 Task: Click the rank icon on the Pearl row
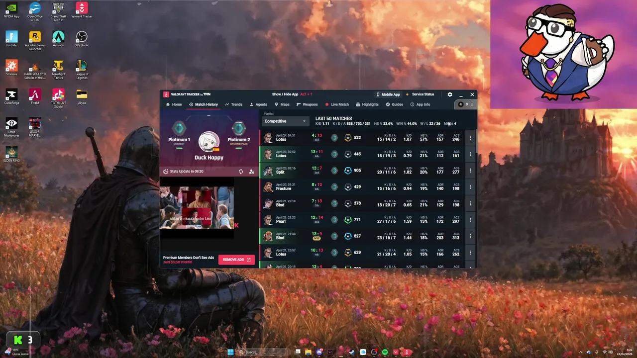(334, 220)
